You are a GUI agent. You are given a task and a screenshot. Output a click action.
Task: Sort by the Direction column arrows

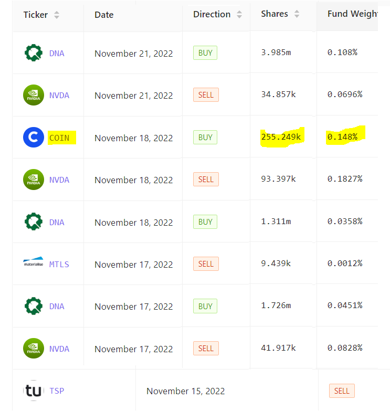pyautogui.click(x=239, y=14)
